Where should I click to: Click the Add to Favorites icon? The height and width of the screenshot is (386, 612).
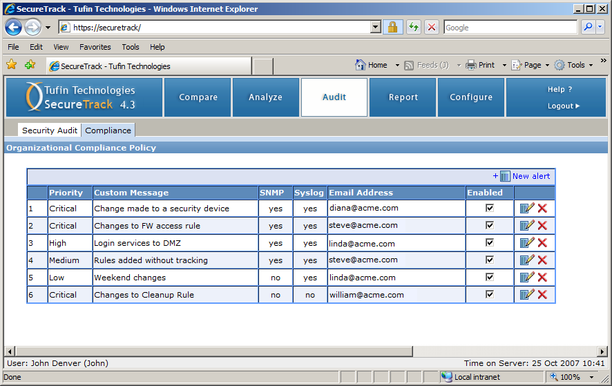[30, 65]
